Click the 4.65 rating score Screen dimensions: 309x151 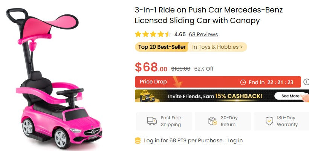(x=180, y=34)
